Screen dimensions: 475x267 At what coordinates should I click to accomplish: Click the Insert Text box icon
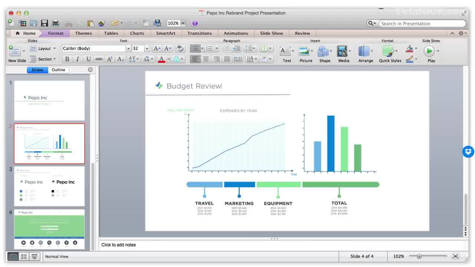pos(285,51)
